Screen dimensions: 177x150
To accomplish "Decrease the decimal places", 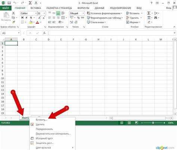I will tap(76, 22).
